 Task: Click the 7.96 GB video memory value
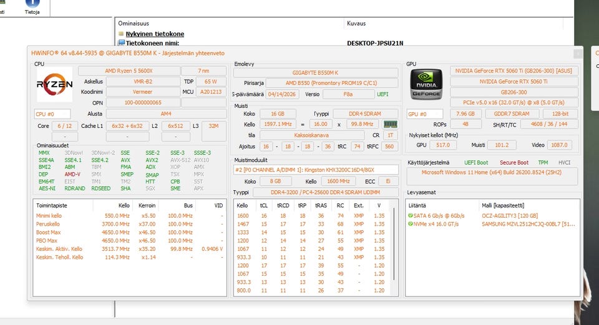tap(465, 114)
